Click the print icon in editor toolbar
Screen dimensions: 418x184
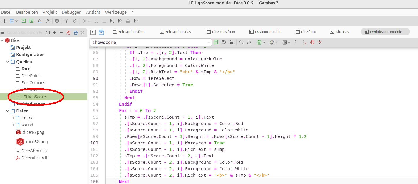tap(232, 42)
